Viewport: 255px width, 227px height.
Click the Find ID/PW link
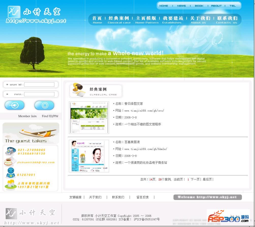coord(50,116)
